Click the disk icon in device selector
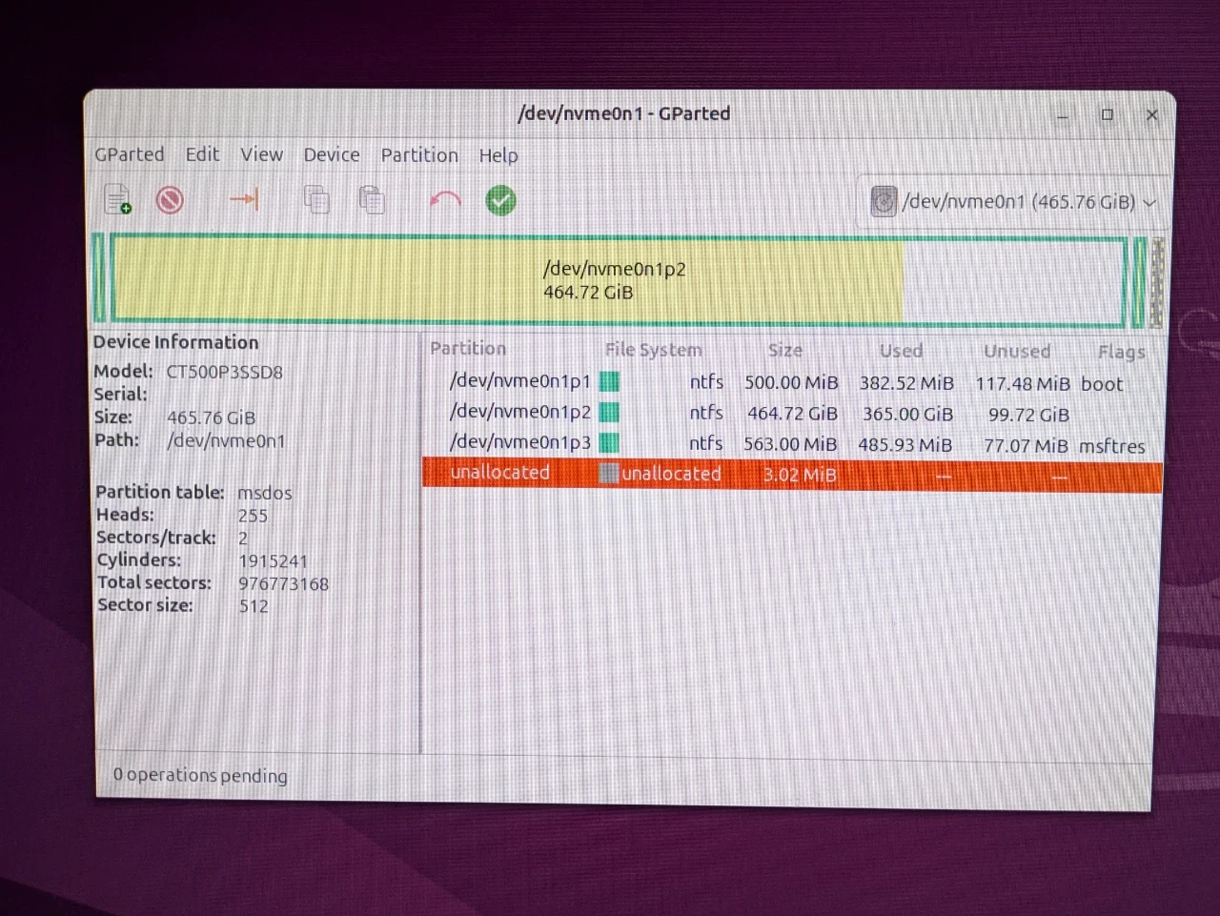The height and width of the screenshot is (916, 1220). (x=884, y=201)
